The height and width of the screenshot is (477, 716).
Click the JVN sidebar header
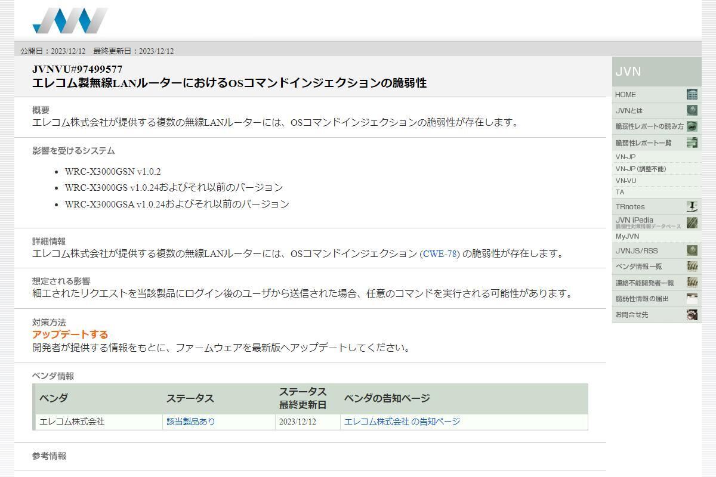click(656, 72)
